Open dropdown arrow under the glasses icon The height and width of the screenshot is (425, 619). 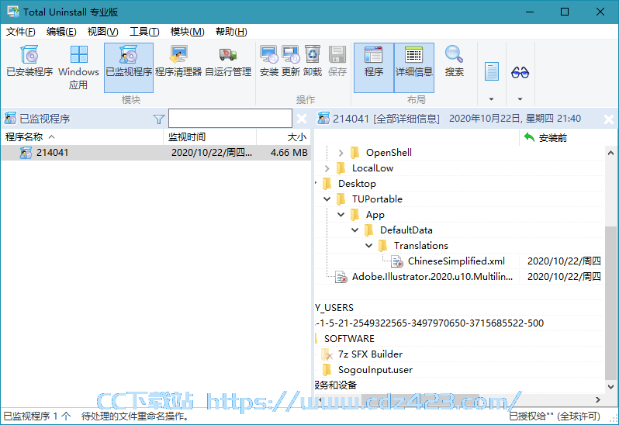(x=520, y=99)
